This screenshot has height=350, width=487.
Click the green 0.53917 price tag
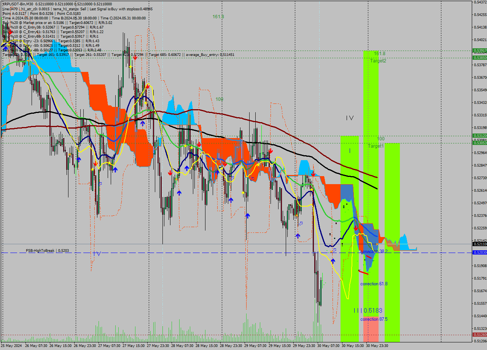(479, 50)
